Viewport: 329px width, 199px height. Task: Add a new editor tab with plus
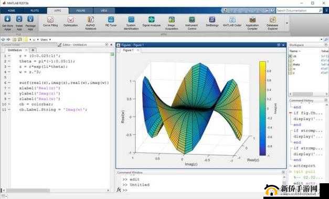coord(33,50)
